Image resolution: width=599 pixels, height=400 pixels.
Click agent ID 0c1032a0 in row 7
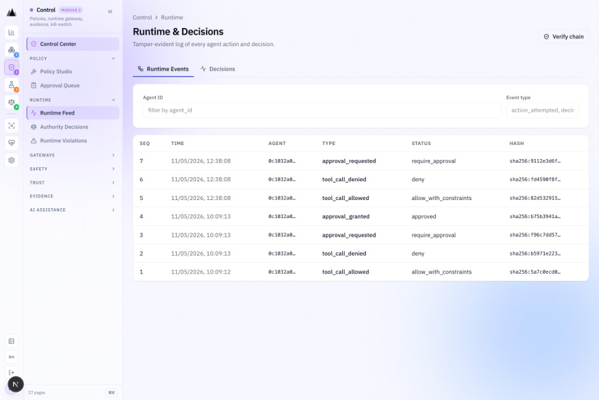click(x=282, y=161)
